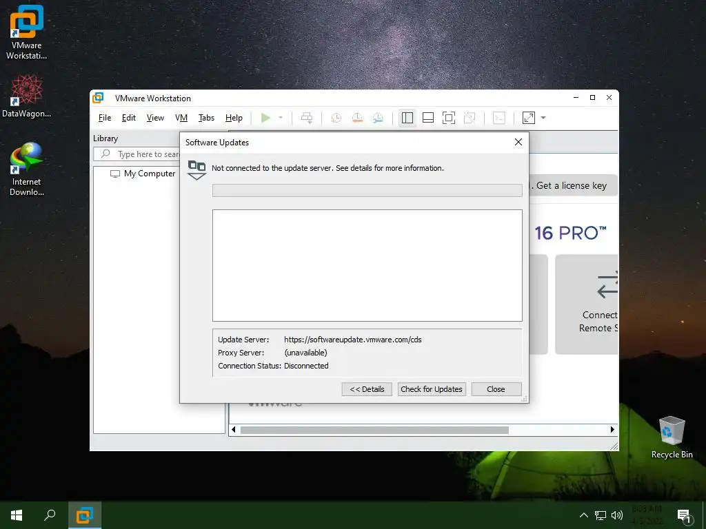Close Software Updates dialog with X icon
The image size is (706, 529).
[518, 142]
